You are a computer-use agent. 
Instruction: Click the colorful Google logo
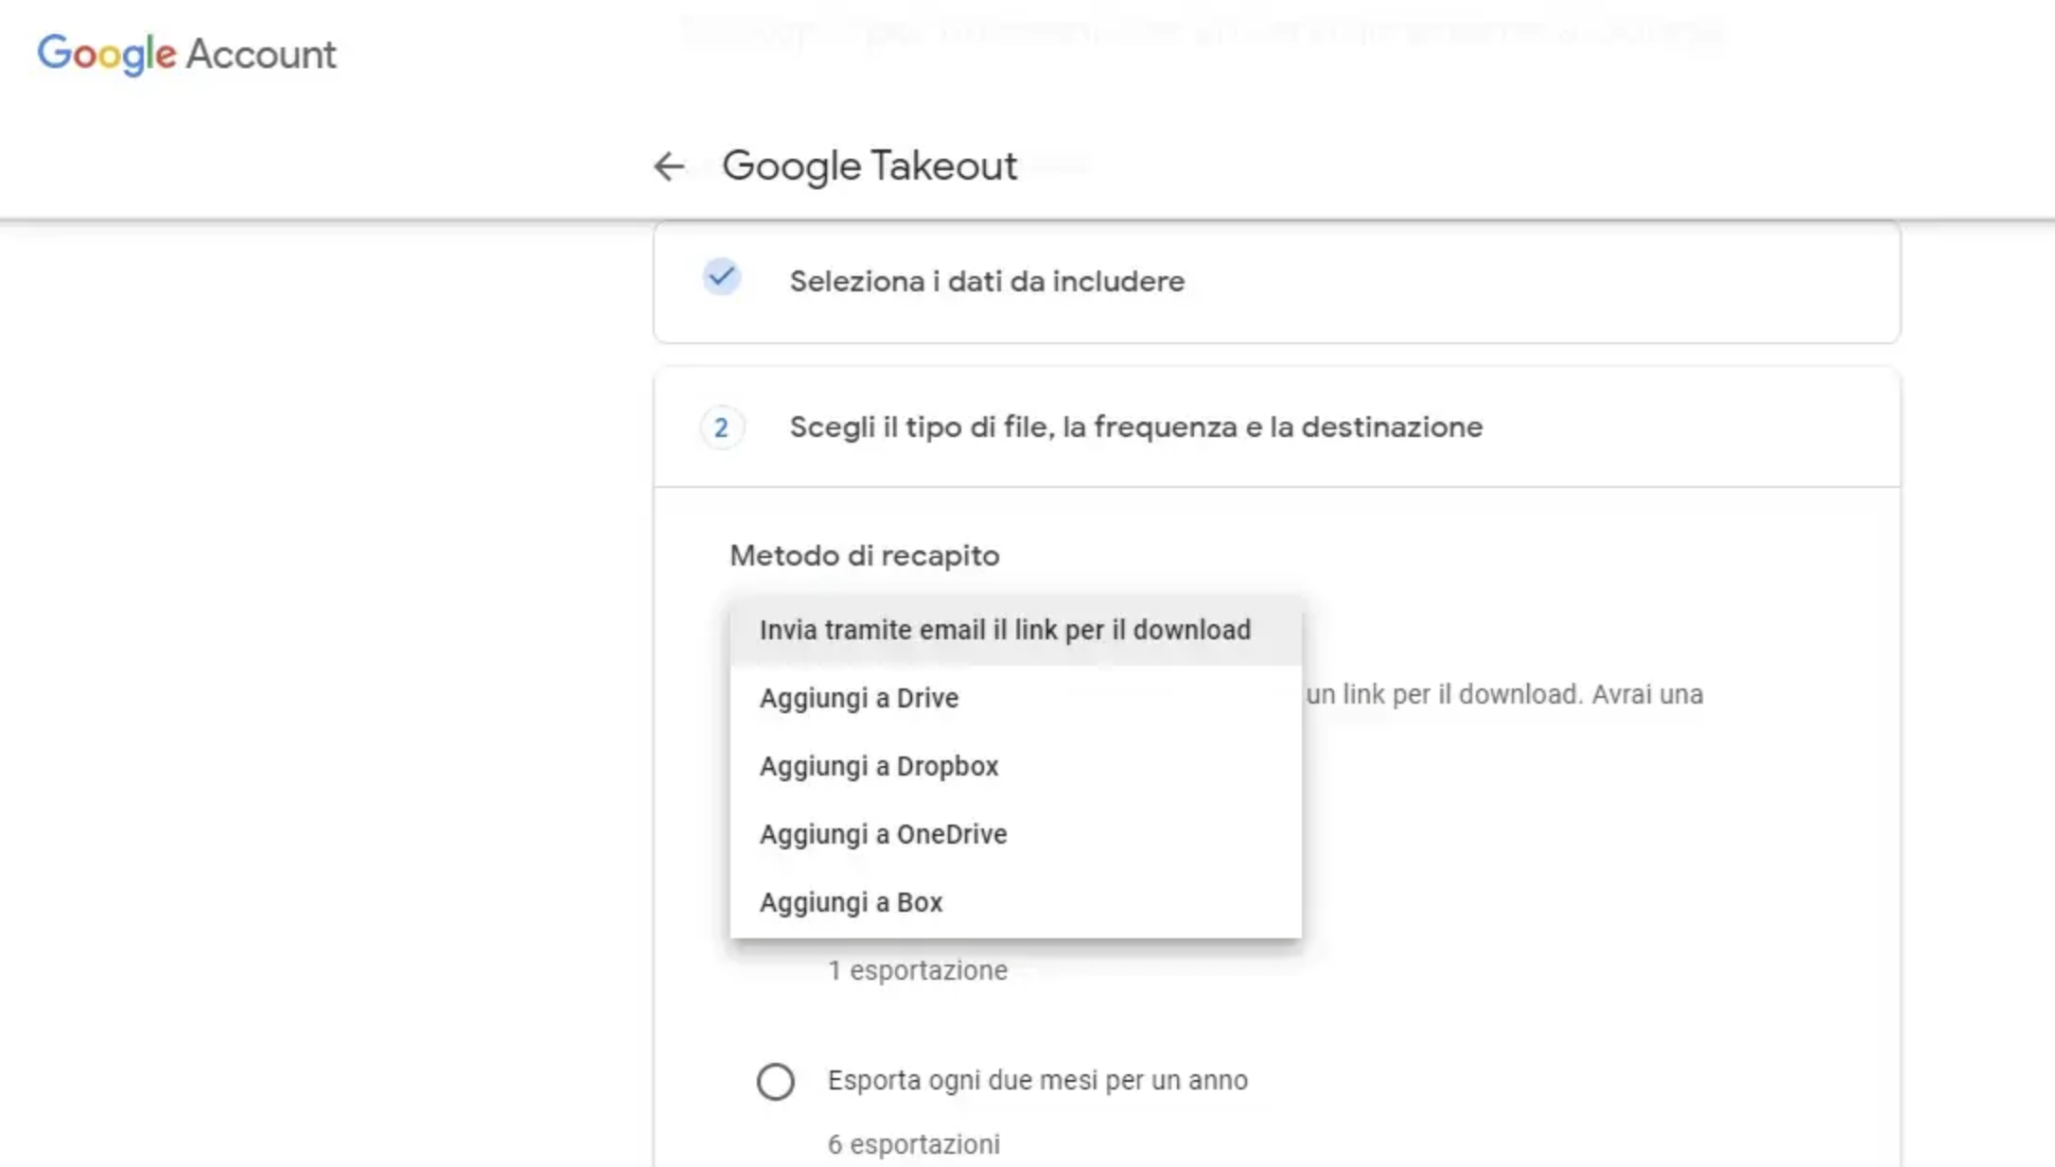pos(106,54)
